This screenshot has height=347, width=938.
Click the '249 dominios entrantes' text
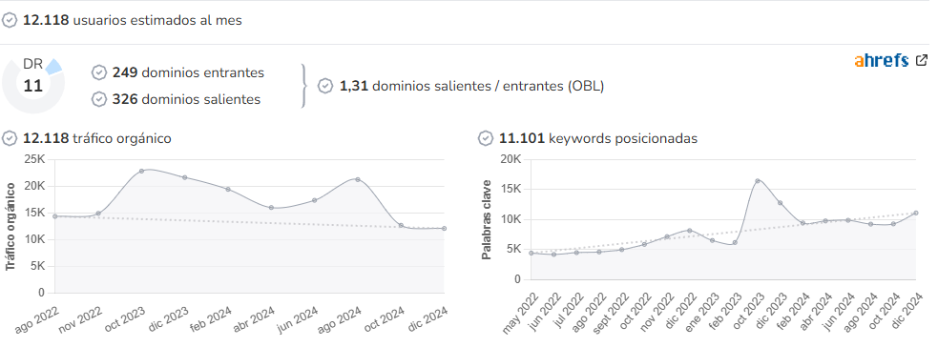click(x=188, y=72)
